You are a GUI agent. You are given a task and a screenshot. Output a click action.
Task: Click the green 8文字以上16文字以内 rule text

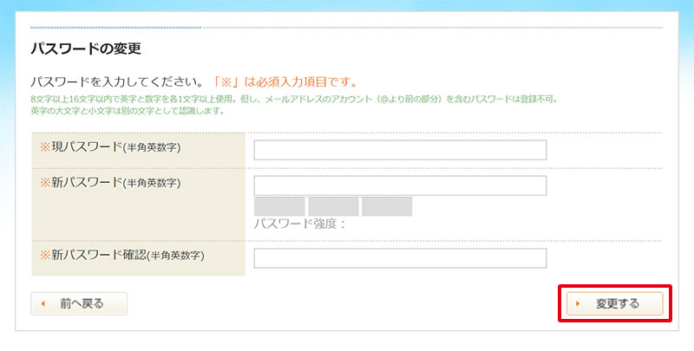tap(294, 100)
